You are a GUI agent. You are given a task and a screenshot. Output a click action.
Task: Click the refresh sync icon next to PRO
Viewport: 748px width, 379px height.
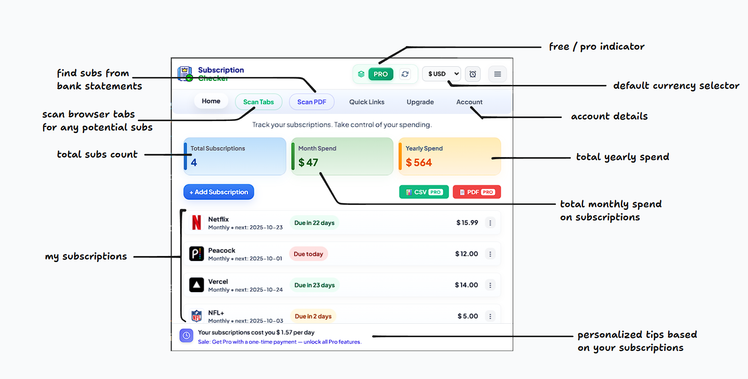click(405, 74)
